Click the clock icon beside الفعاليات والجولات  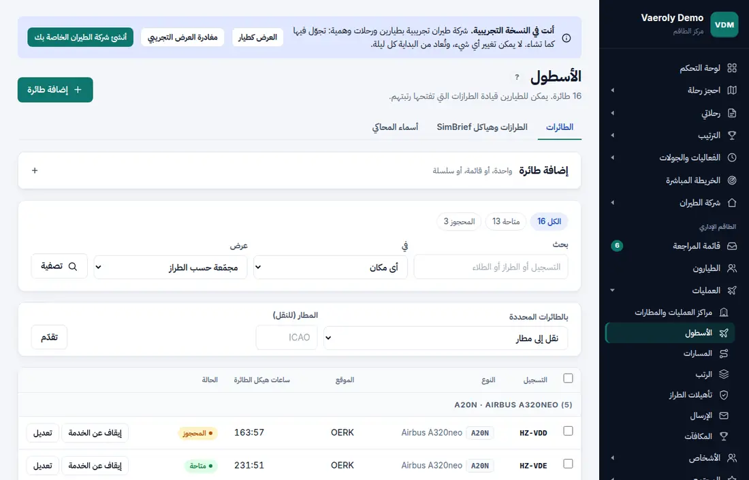click(x=731, y=157)
